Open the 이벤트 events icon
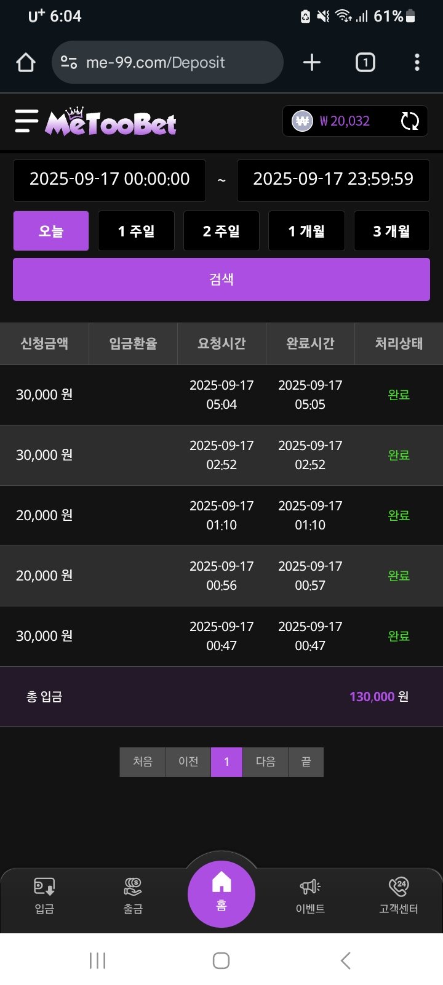This screenshot has height=985, width=443. coord(310,894)
